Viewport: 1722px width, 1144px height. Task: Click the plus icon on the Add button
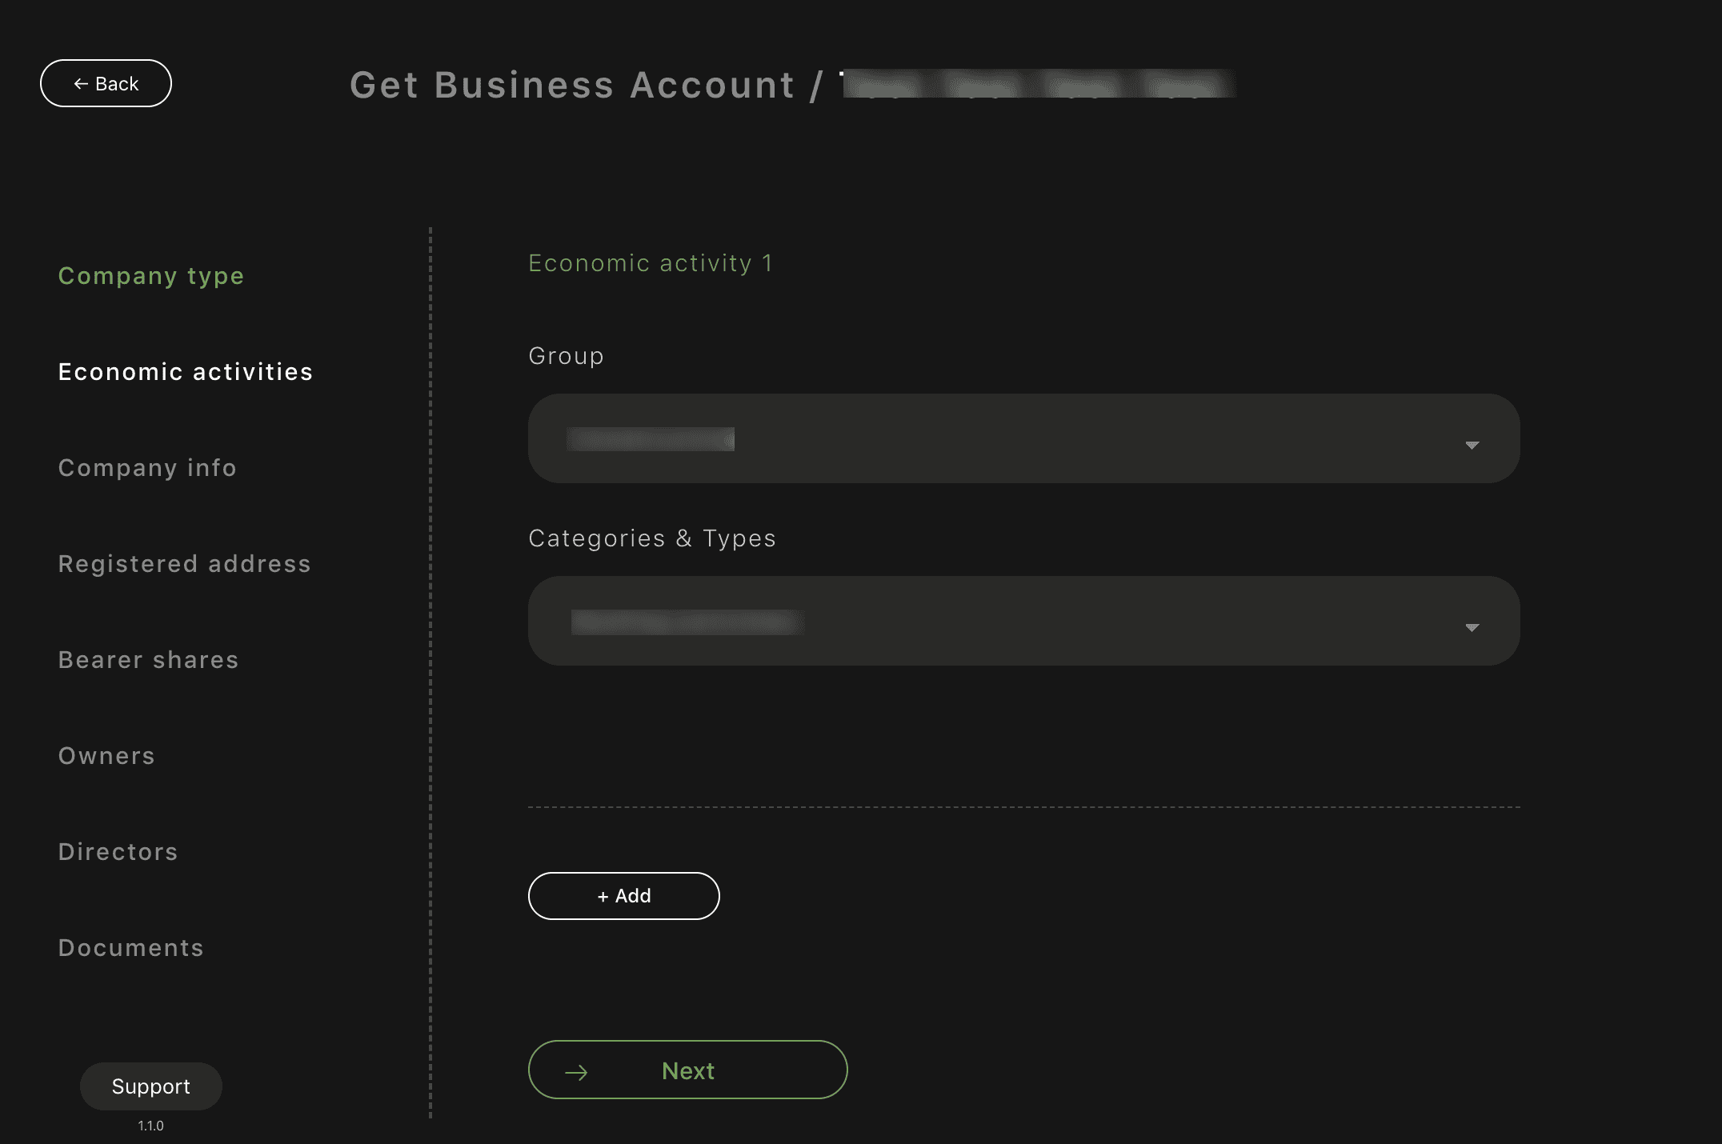(x=603, y=897)
